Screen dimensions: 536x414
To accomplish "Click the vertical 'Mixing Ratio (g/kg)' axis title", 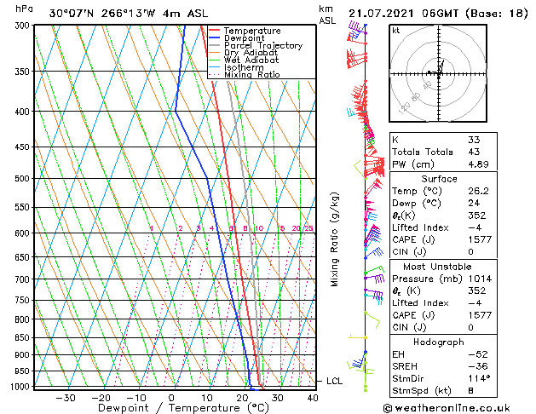I will click(x=334, y=239).
